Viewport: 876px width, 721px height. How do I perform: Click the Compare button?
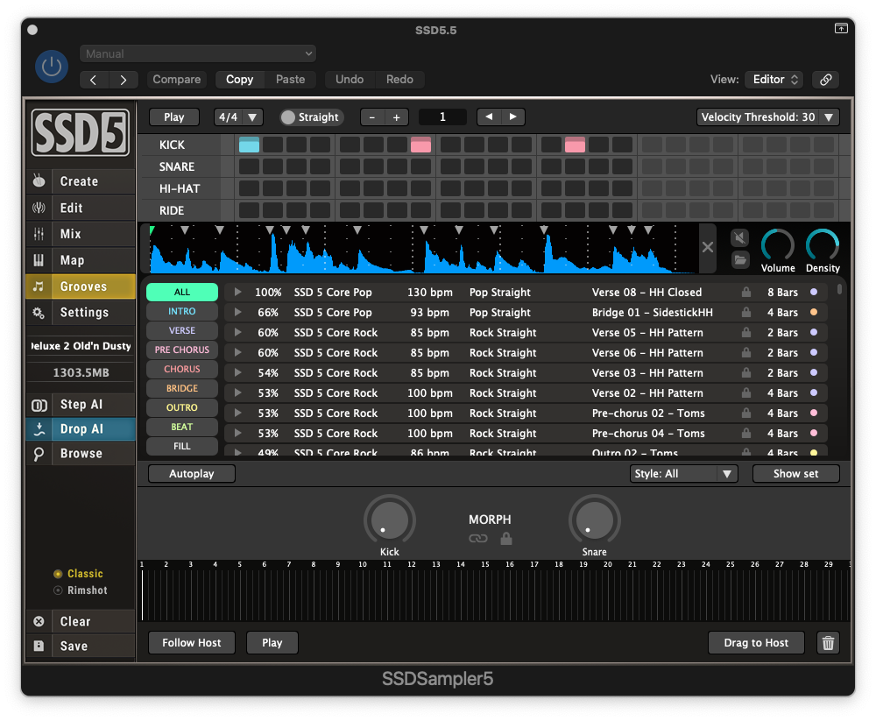click(177, 80)
